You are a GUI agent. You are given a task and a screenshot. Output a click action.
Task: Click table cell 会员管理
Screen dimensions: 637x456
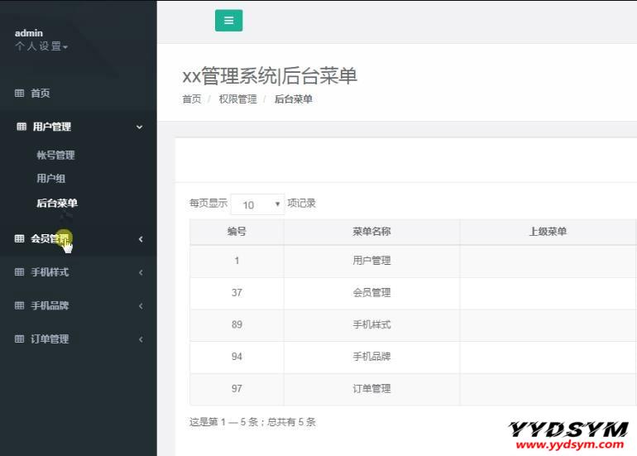[371, 293]
